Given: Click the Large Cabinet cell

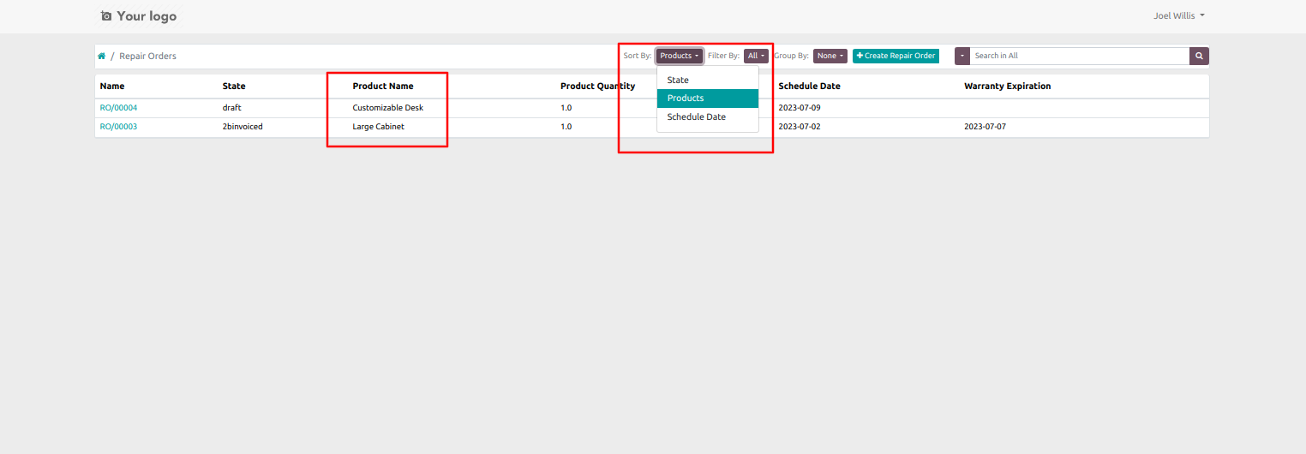Looking at the screenshot, I should (378, 127).
